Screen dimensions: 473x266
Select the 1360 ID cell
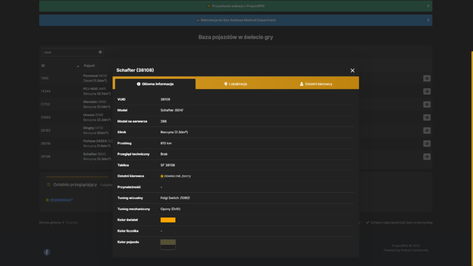[x=44, y=78]
